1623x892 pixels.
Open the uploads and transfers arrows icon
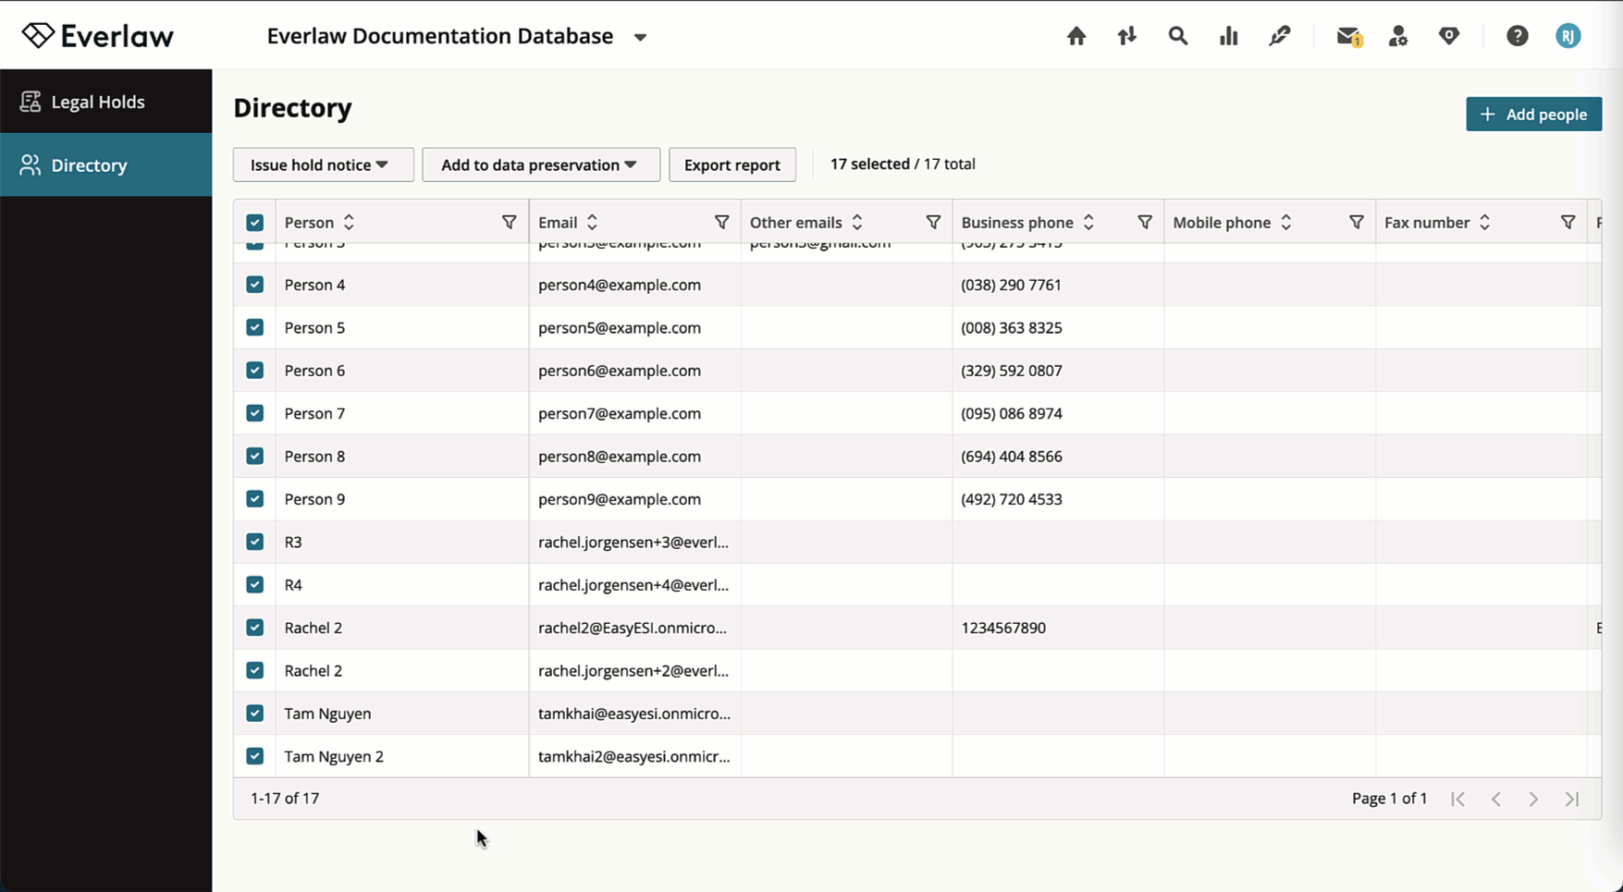point(1126,36)
